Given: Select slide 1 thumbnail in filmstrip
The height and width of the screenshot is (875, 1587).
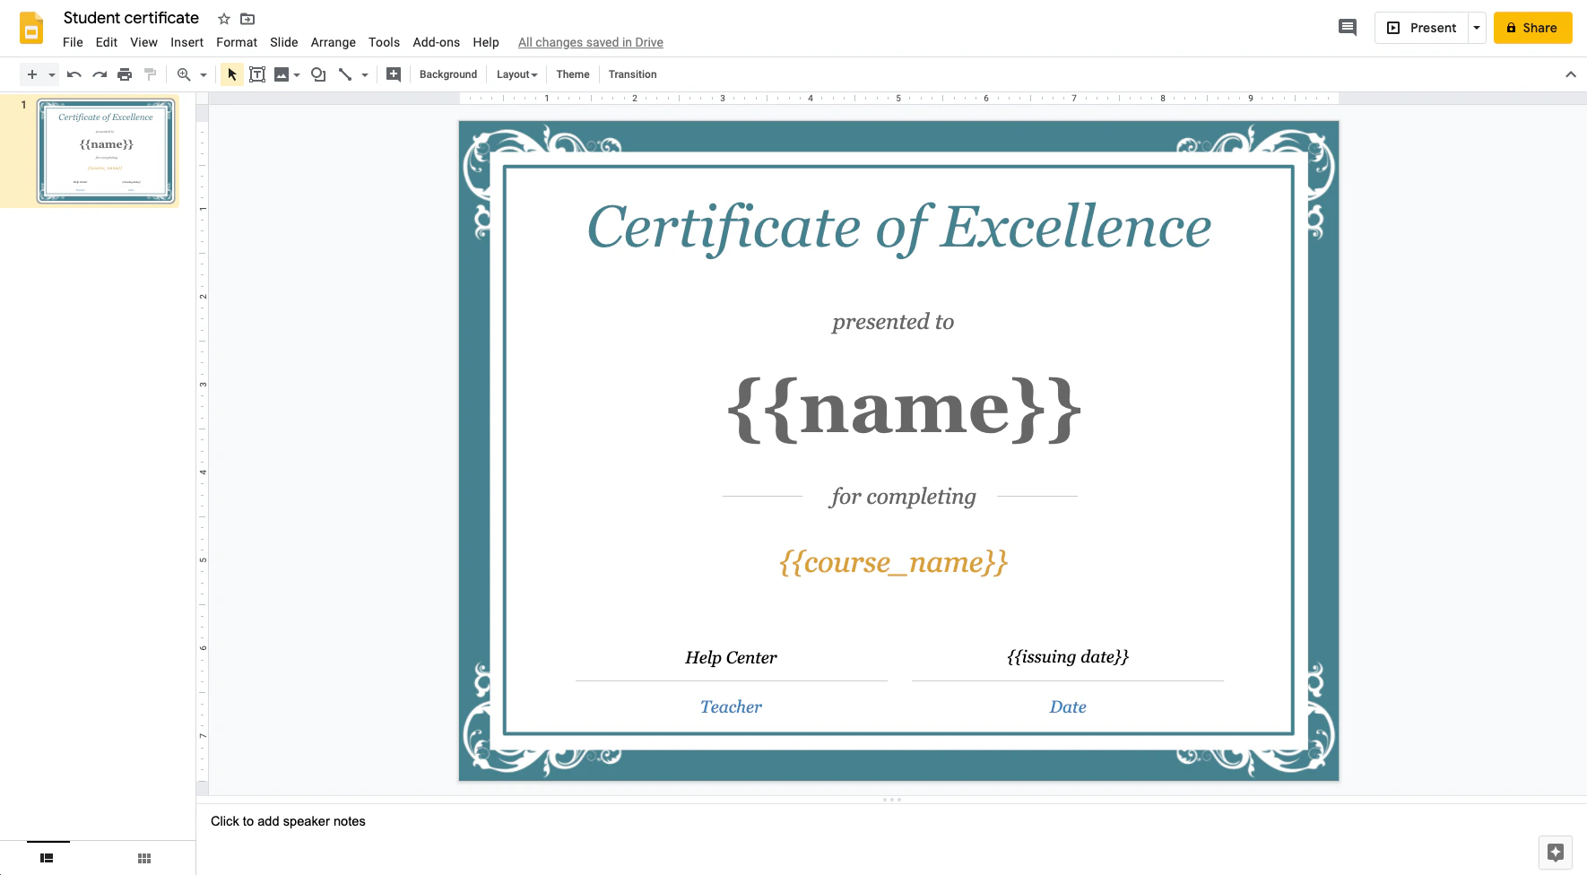Looking at the screenshot, I should (x=106, y=151).
